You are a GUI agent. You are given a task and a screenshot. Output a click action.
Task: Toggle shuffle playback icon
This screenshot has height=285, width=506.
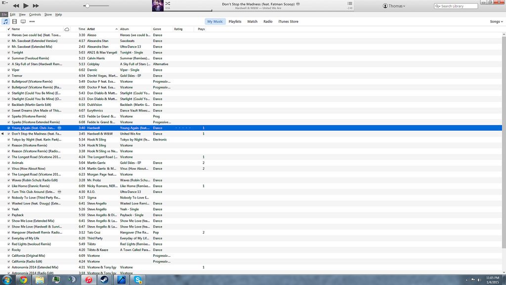pos(168,3)
